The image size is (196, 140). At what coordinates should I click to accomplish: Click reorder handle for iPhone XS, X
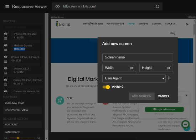point(6,73)
